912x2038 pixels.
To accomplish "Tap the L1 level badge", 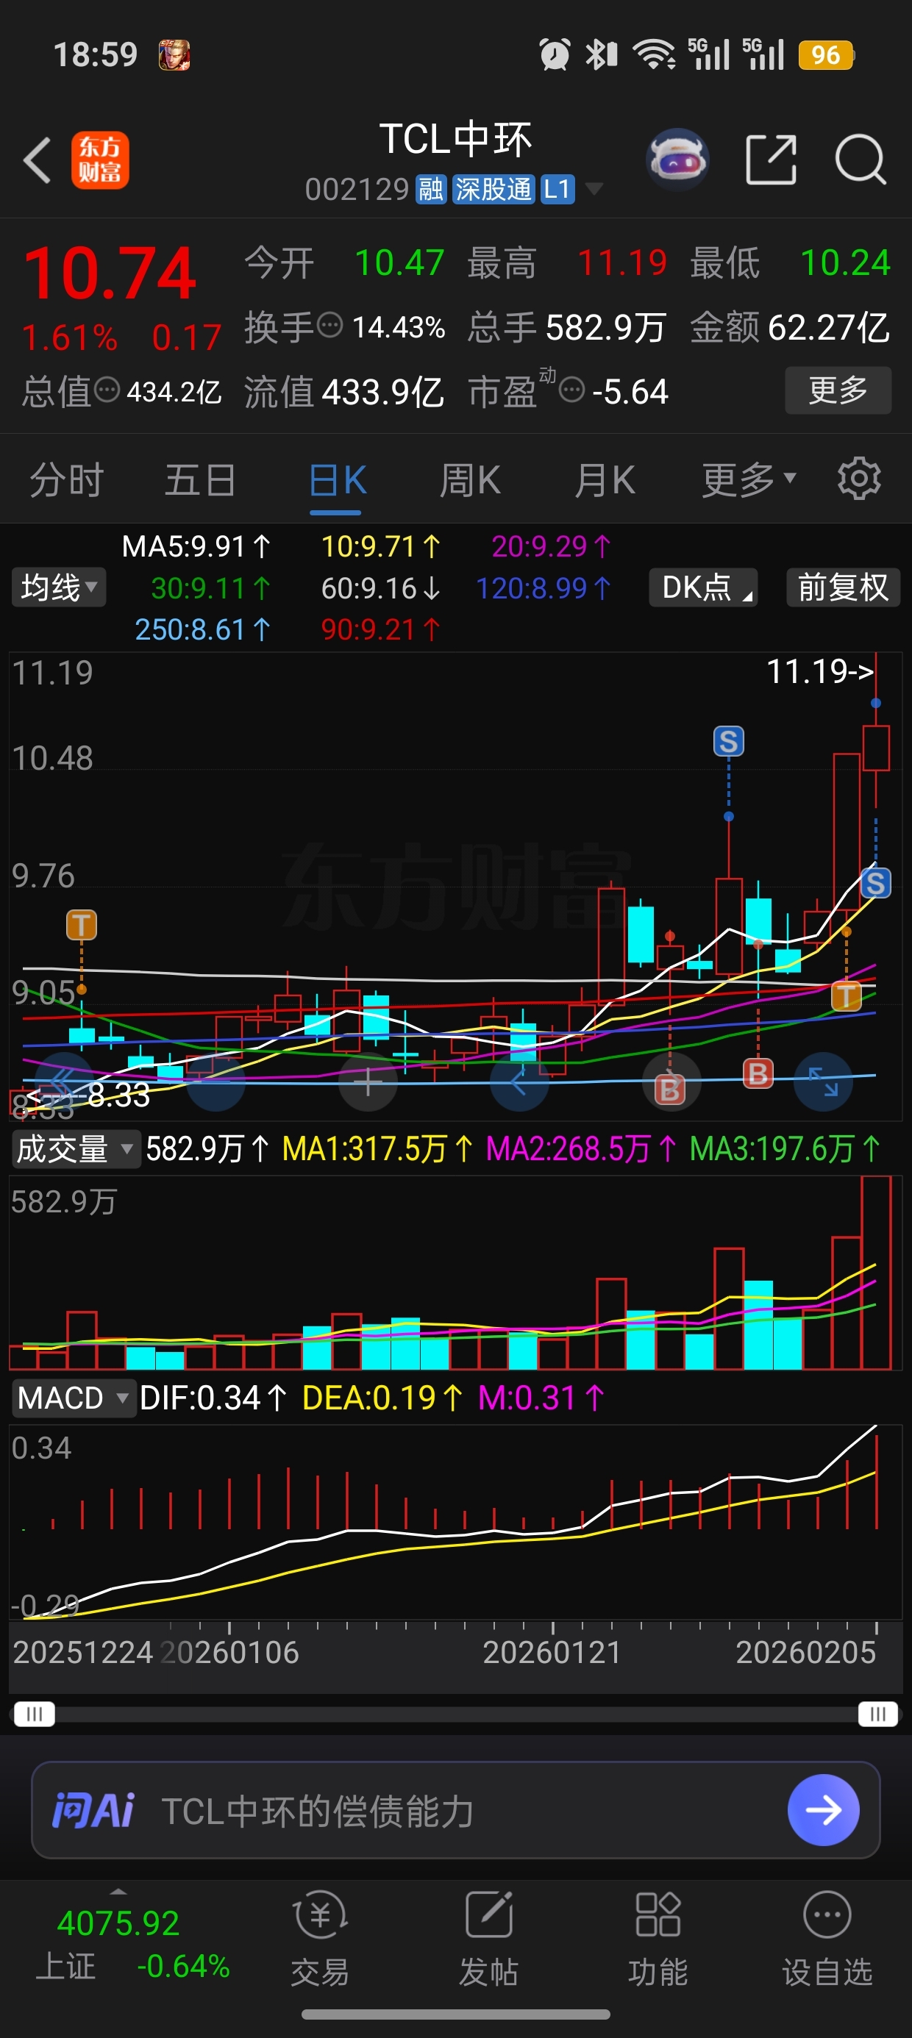I will click(557, 190).
